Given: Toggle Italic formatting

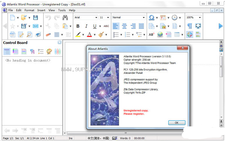Looking at the screenshot, I should (x=86, y=26).
